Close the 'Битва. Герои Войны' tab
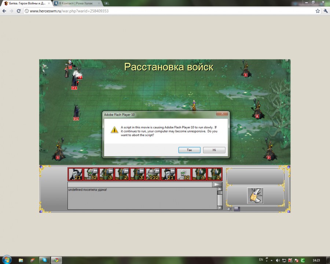The height and width of the screenshot is (264, 330). (x=49, y=3)
